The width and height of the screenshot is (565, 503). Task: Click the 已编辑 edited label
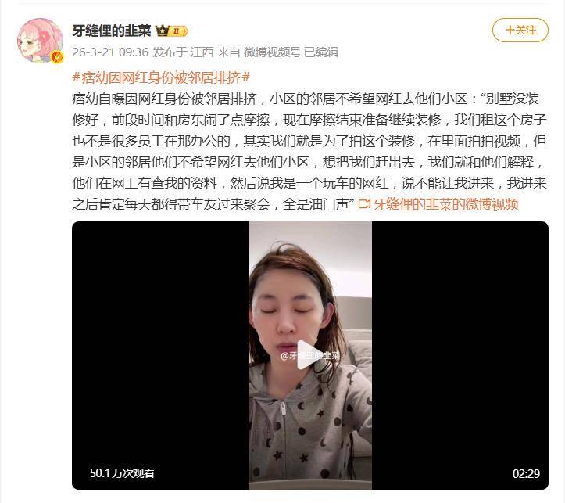tap(320, 52)
